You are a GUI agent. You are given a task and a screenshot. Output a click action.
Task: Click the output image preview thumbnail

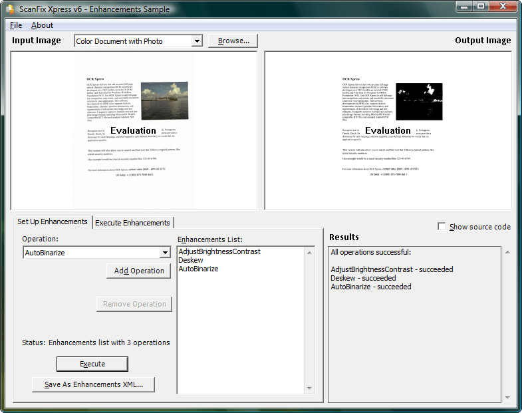388,130
